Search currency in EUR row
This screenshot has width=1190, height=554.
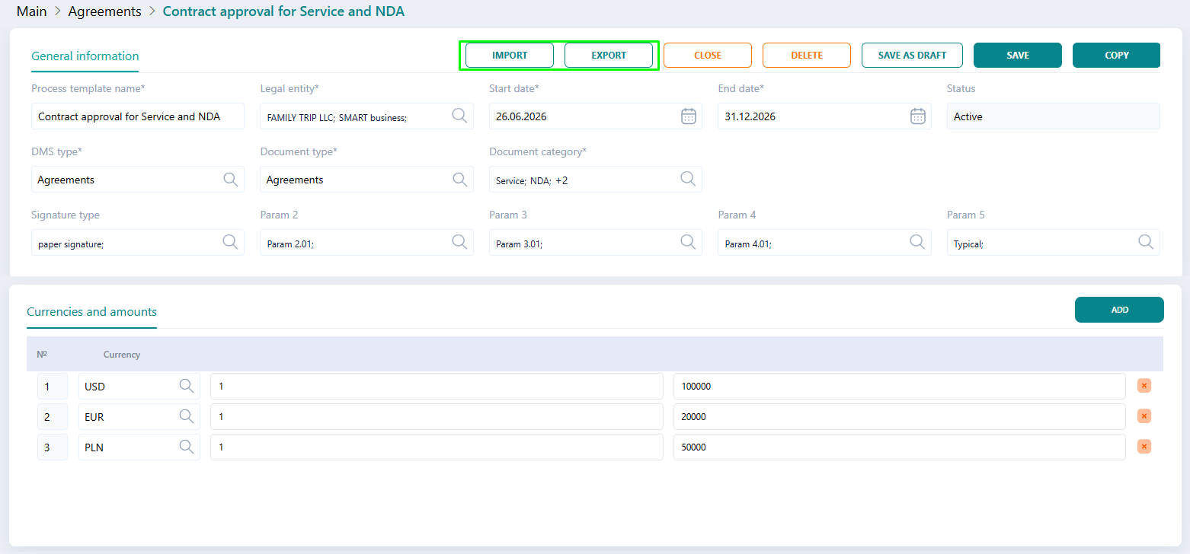[x=187, y=416]
